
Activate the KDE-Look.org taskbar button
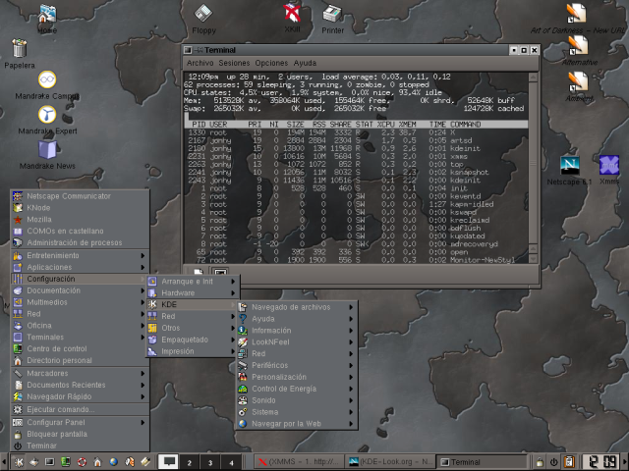[x=391, y=462]
